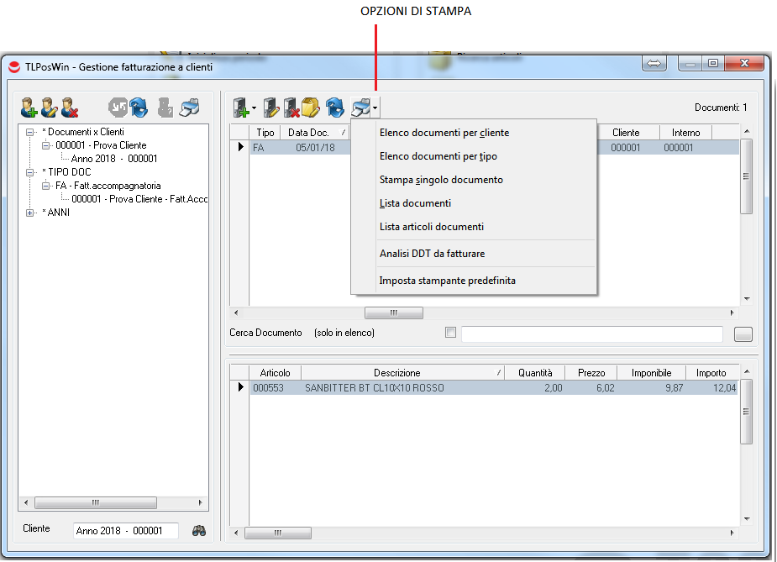The image size is (777, 562).
Task: Click the edit document pencil icon
Action: [x=271, y=108]
